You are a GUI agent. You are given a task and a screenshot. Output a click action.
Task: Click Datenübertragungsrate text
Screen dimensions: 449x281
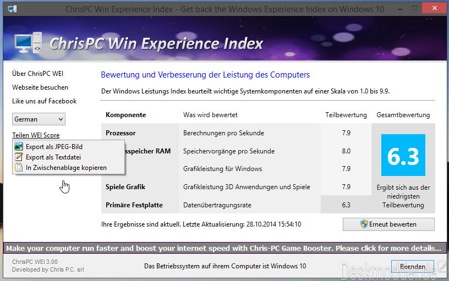point(217,205)
